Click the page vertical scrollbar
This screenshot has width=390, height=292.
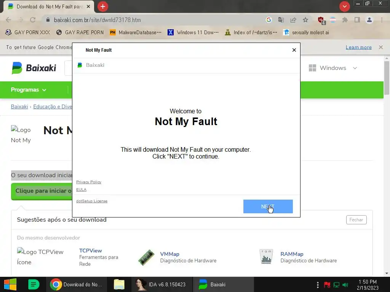tap(387, 78)
